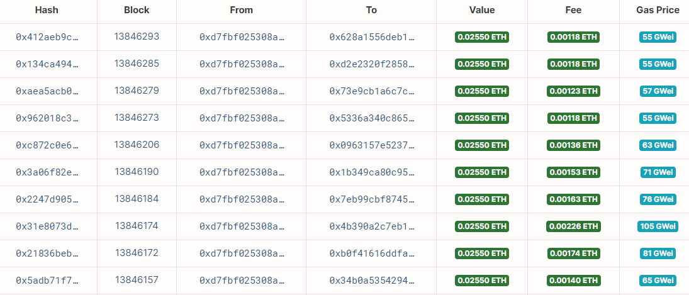View block 13846174
This screenshot has height=295, width=689.
point(137,226)
